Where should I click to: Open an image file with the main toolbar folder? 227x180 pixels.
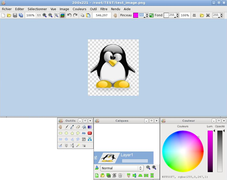(x=9, y=15)
